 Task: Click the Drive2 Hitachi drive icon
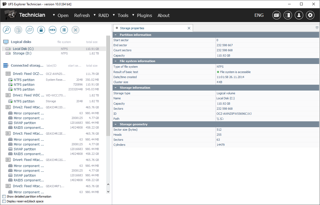coord(8,107)
